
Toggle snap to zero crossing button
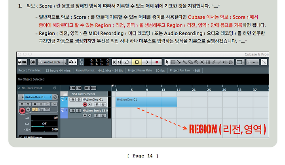264,62
